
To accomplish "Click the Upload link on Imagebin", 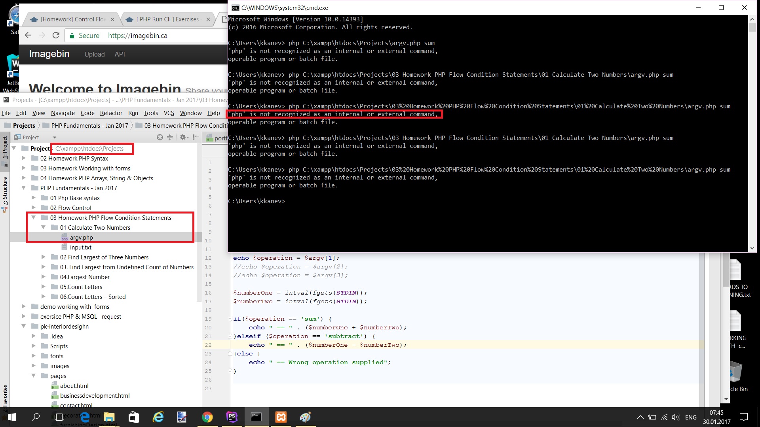I will [94, 54].
